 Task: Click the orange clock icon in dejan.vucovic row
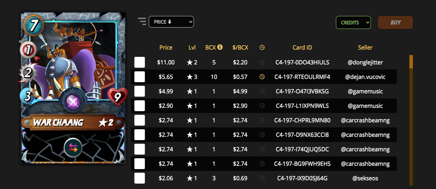point(262,77)
